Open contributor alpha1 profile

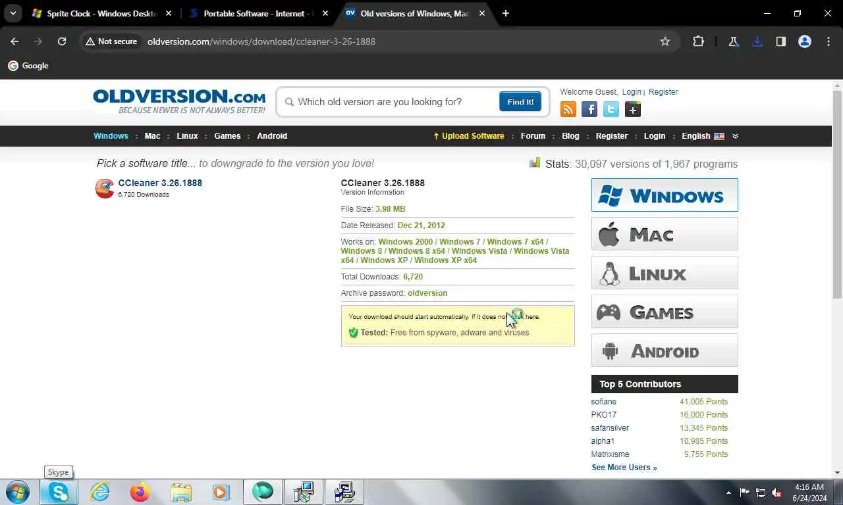point(603,441)
